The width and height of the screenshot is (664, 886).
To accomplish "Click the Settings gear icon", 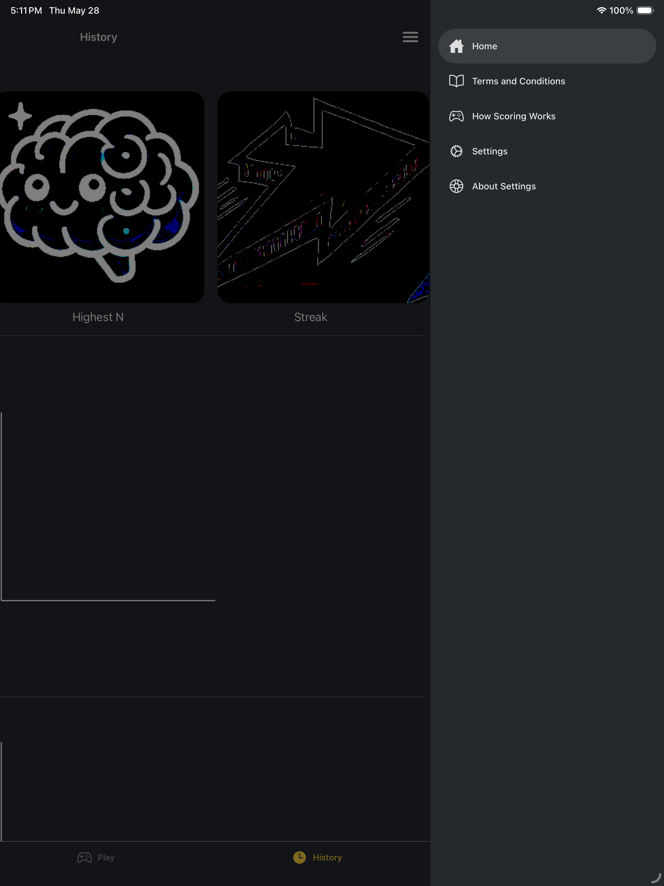I will [x=456, y=151].
